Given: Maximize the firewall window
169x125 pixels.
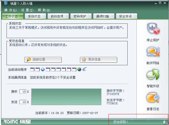Looking at the screenshot, I should 160,3.
